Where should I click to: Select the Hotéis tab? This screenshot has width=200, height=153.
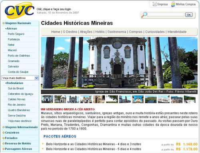[100, 32]
